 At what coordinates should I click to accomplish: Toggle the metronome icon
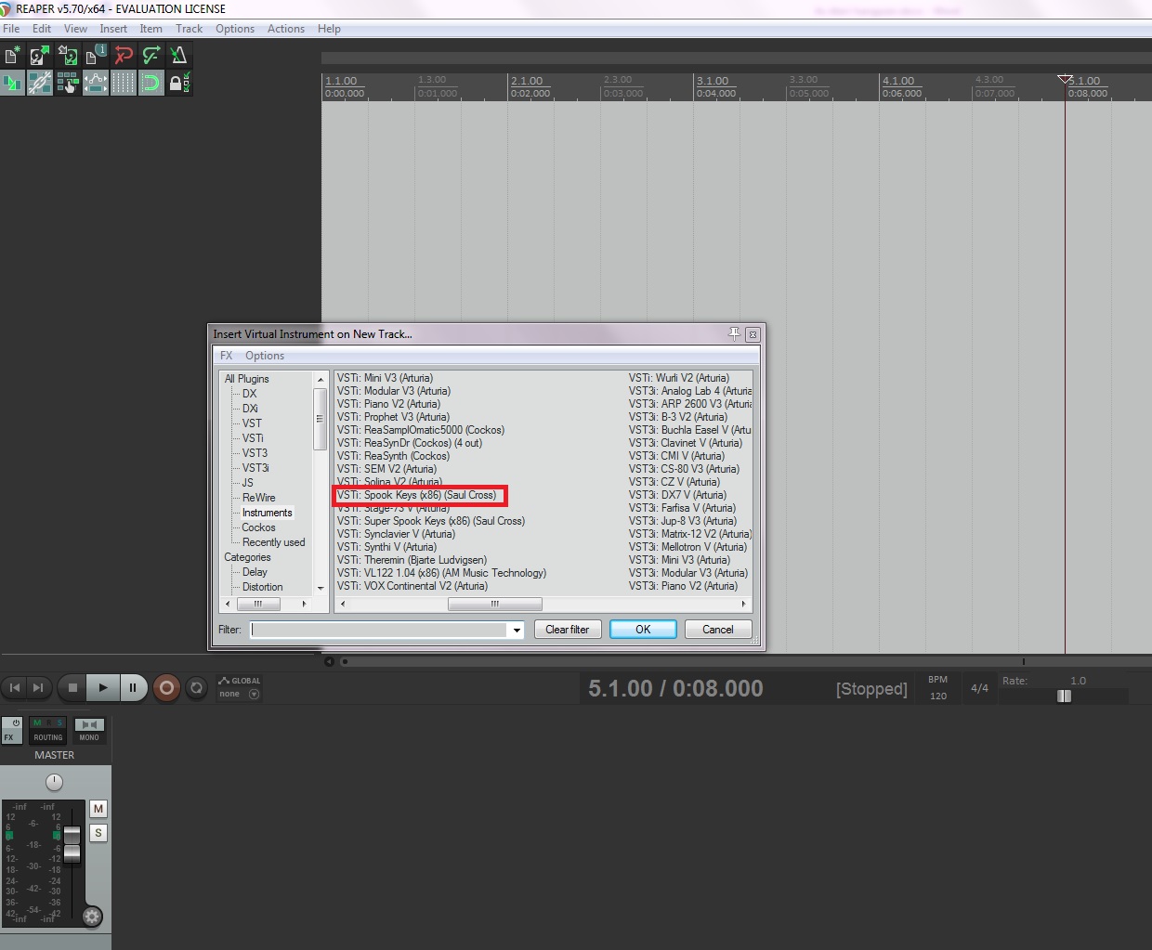178,56
